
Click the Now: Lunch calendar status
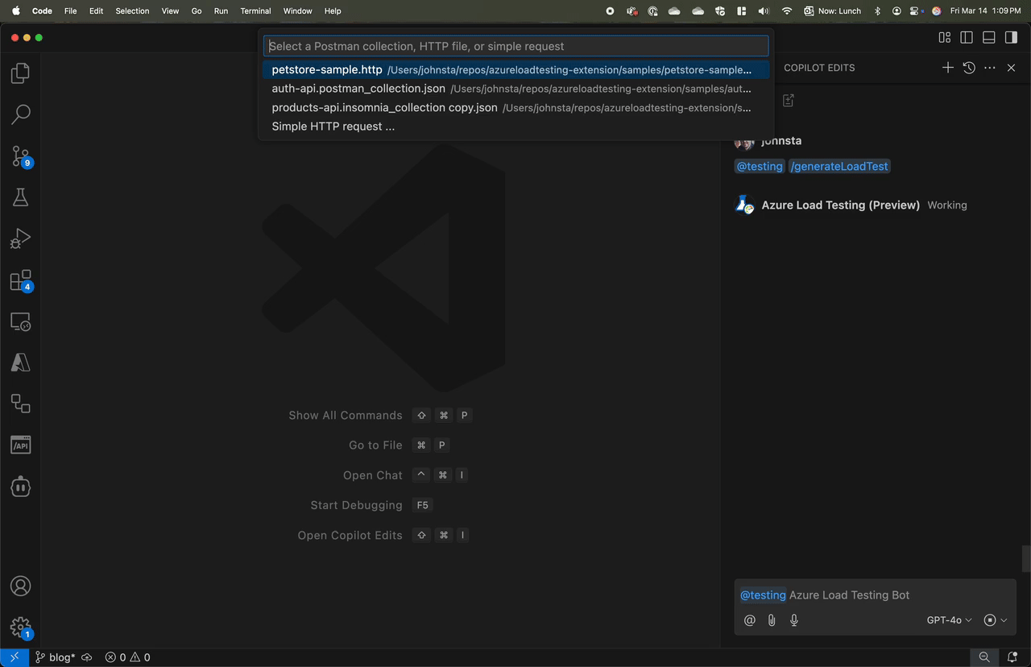pos(832,11)
